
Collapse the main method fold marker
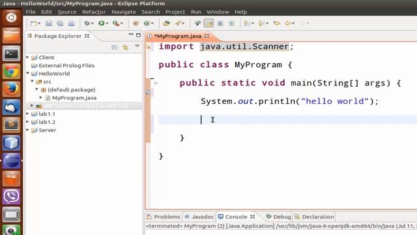coord(156,83)
